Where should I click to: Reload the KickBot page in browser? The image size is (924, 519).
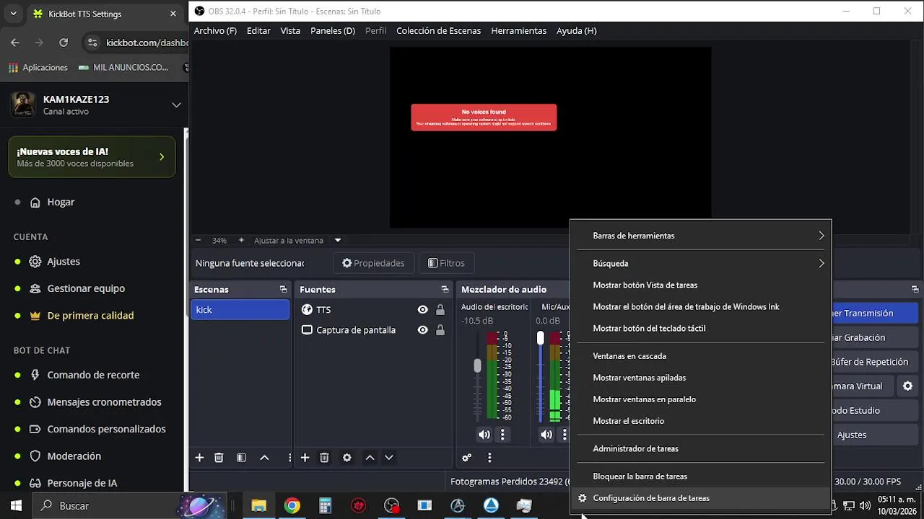[x=64, y=43]
